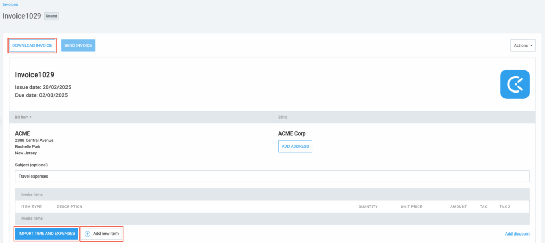Click the Add Address button
Viewport: 545px width, 243px height.
click(x=295, y=146)
